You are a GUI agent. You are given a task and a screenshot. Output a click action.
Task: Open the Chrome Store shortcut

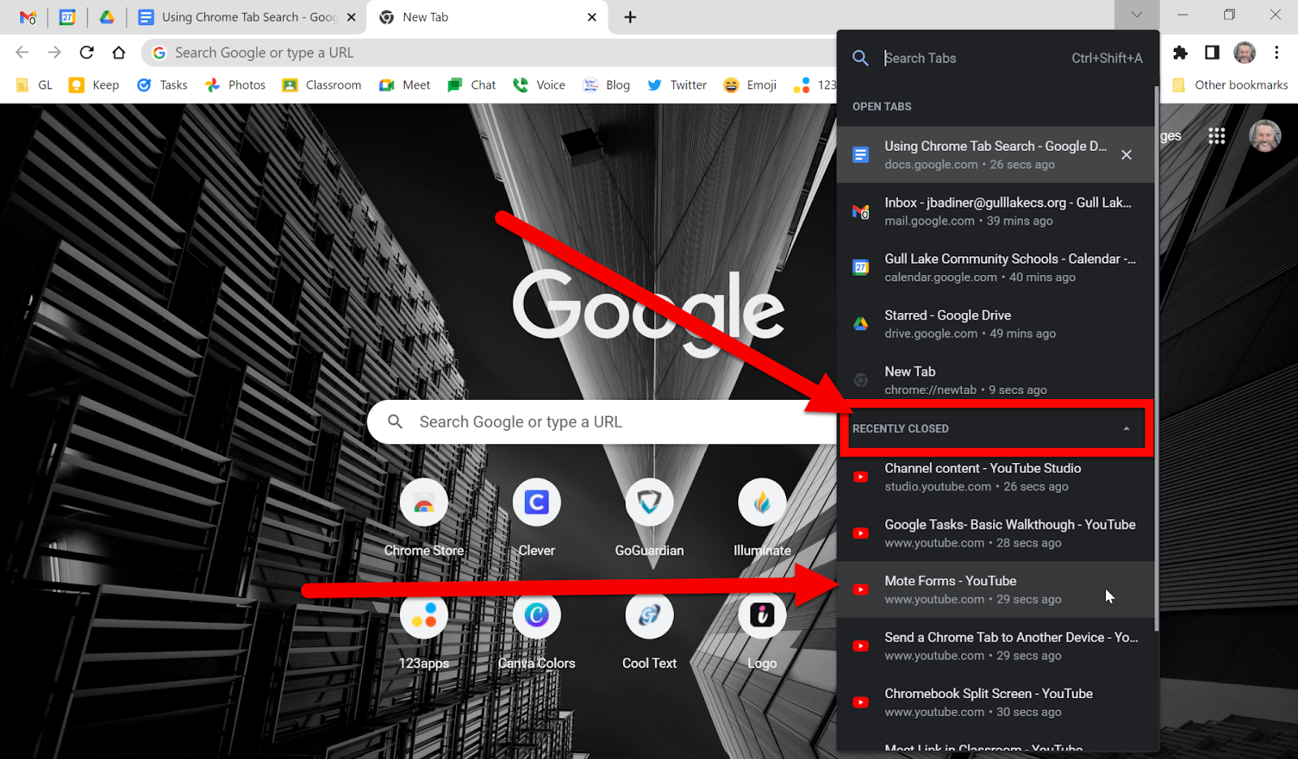click(423, 517)
